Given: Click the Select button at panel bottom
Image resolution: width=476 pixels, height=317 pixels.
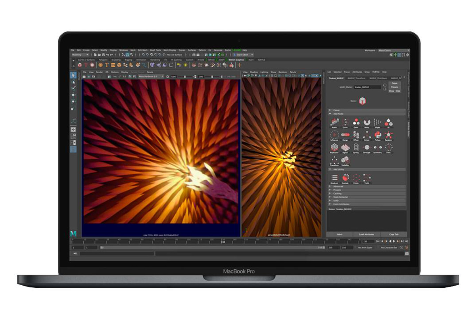Looking at the screenshot, I should (340, 235).
